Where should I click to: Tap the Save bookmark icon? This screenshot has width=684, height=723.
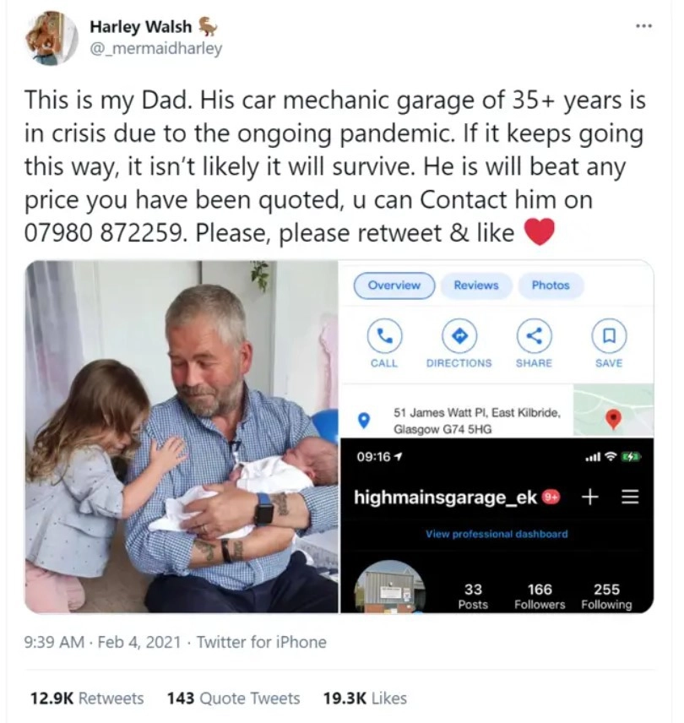point(608,336)
